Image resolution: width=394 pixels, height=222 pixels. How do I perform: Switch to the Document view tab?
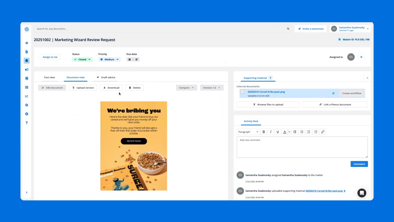75,77
